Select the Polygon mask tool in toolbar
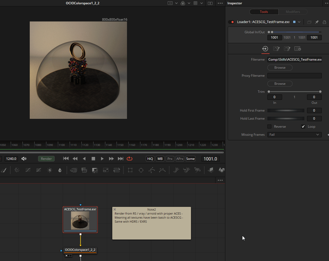The height and width of the screenshot is (261, 329). click(152, 170)
